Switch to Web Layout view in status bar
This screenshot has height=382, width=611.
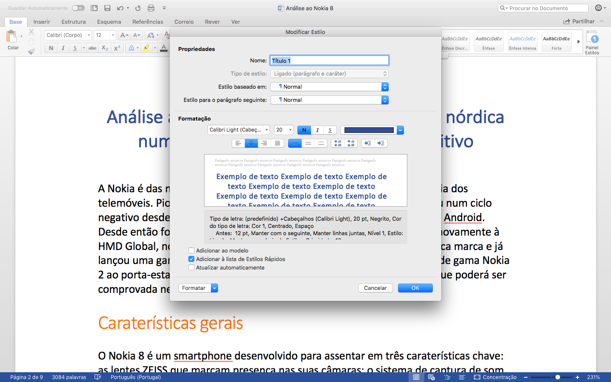coord(432,377)
